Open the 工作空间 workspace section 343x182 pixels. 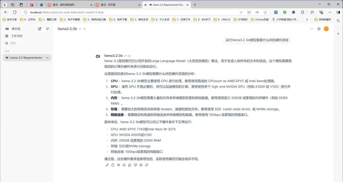coord(15,36)
